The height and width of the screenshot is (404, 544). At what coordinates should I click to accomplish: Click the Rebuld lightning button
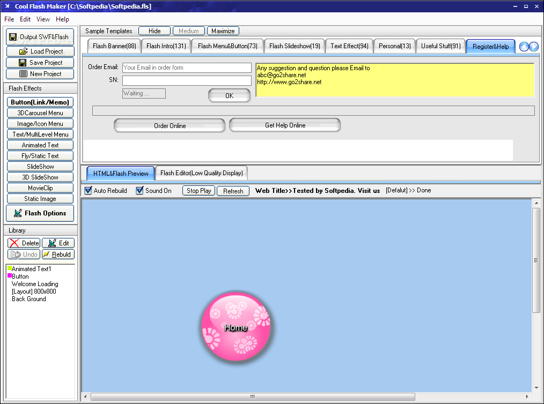coord(58,255)
